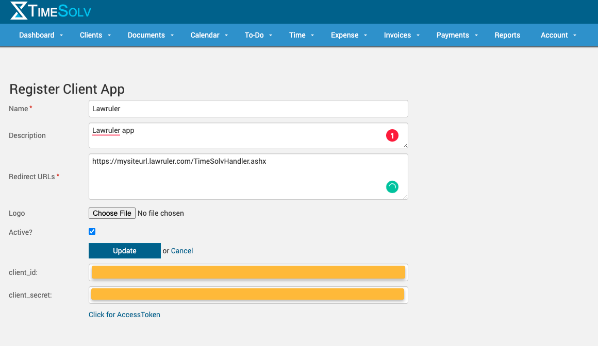
Task: Open the To-Do menu
Action: [x=254, y=35]
